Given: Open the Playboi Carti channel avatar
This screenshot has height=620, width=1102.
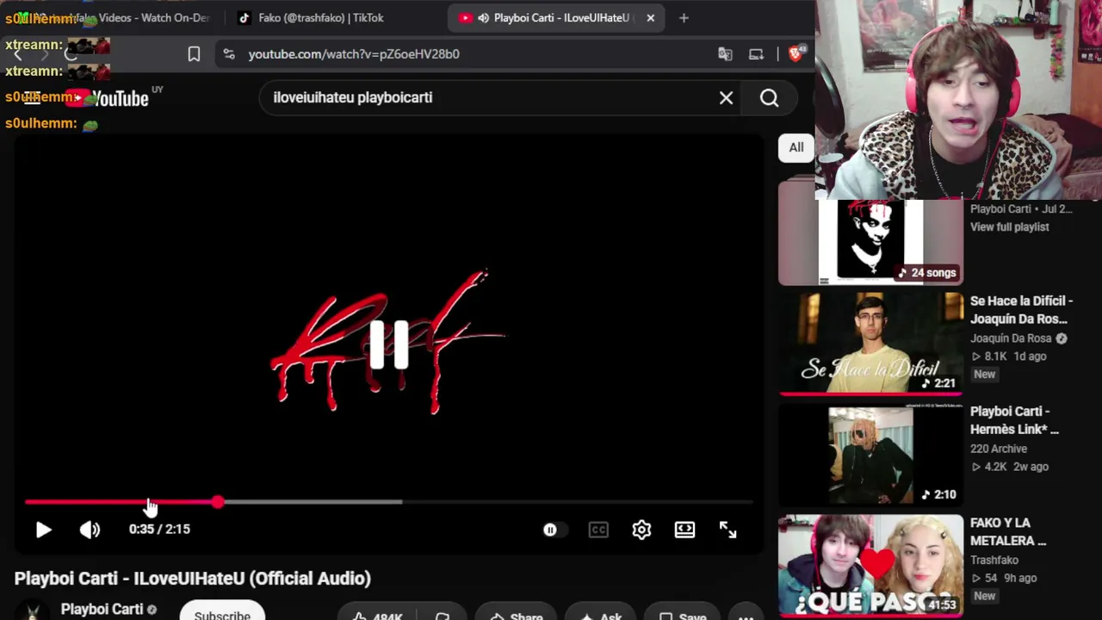Looking at the screenshot, I should (33, 611).
